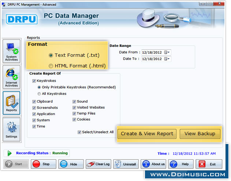The image size is (231, 181).
Task: Toggle the System checkbox
Action: point(34,120)
